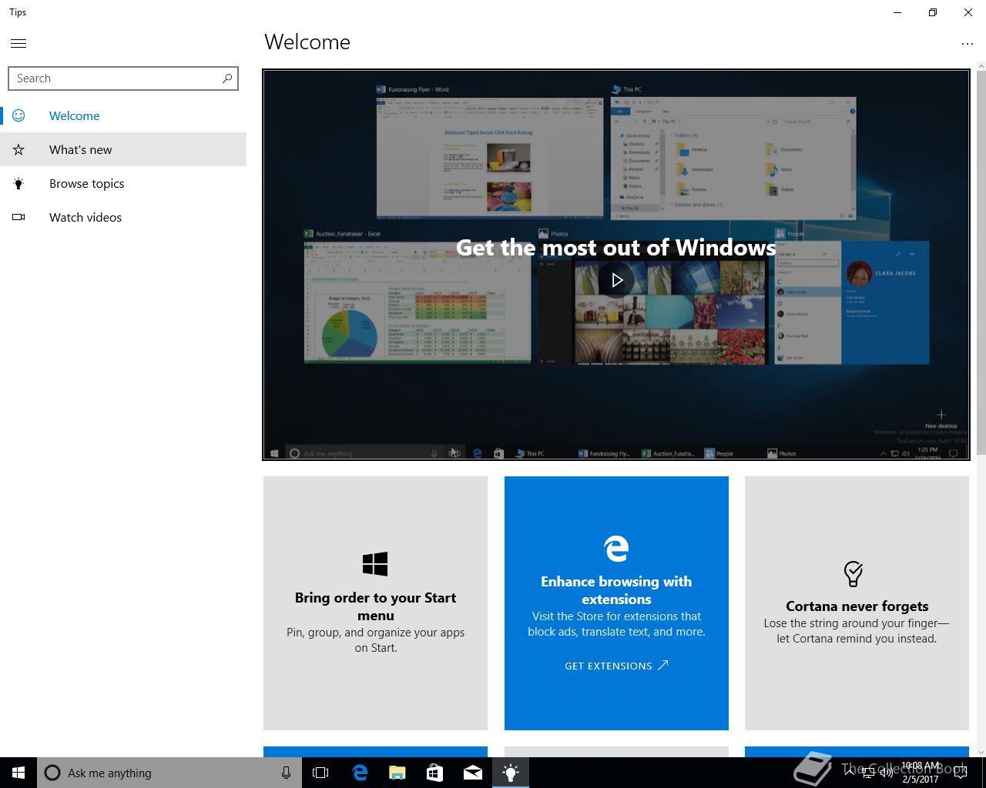Click the smiley Welcome icon

pos(18,115)
